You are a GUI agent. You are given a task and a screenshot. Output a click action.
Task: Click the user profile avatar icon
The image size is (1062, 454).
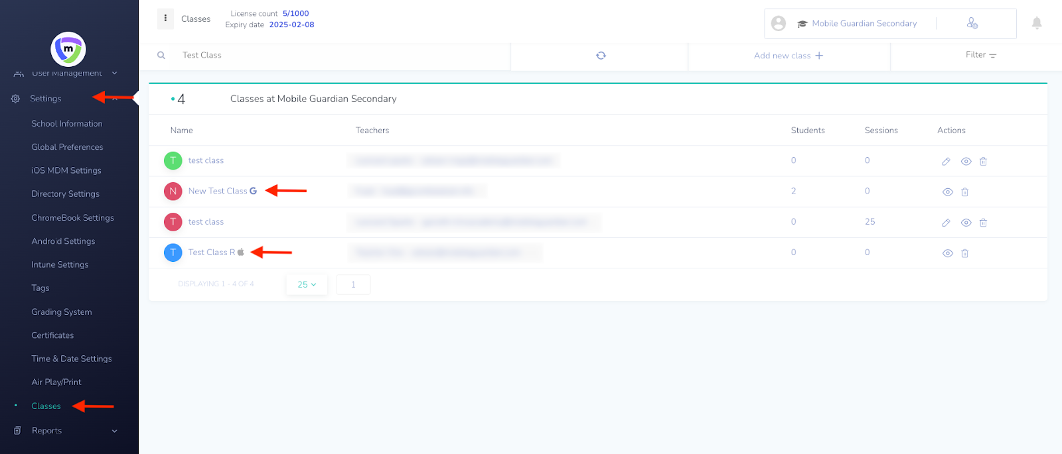779,23
